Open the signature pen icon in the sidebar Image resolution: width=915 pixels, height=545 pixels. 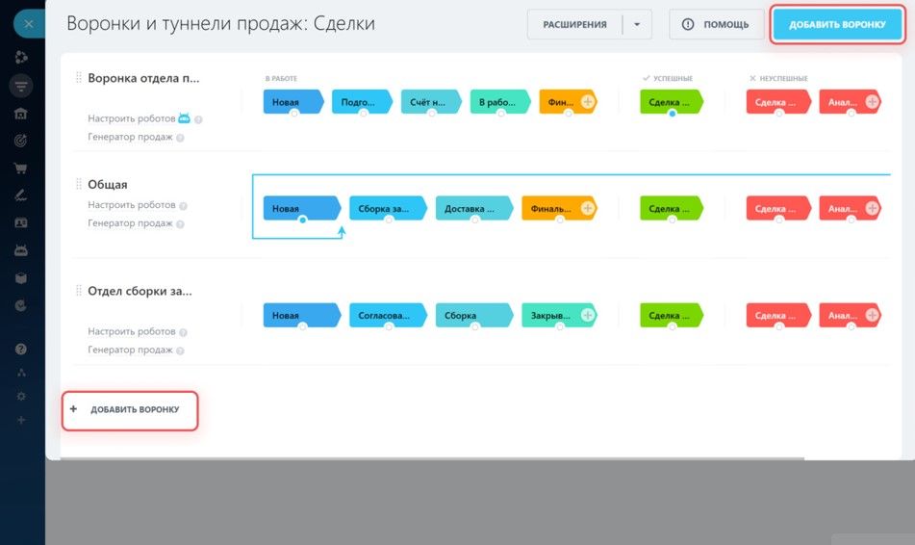(x=21, y=195)
